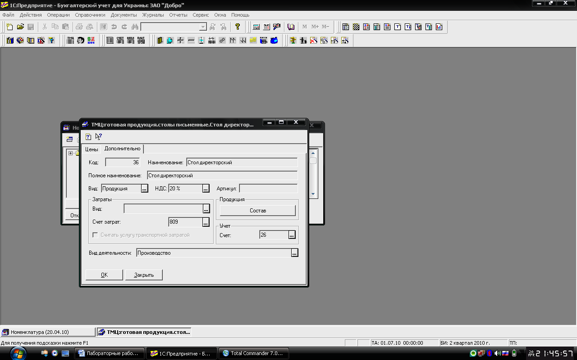Expand the tree node in the Номенклатура window
Image resolution: width=577 pixels, height=360 pixels.
pos(71,153)
